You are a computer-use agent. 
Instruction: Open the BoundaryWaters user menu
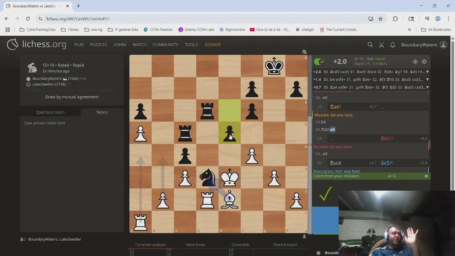424,45
